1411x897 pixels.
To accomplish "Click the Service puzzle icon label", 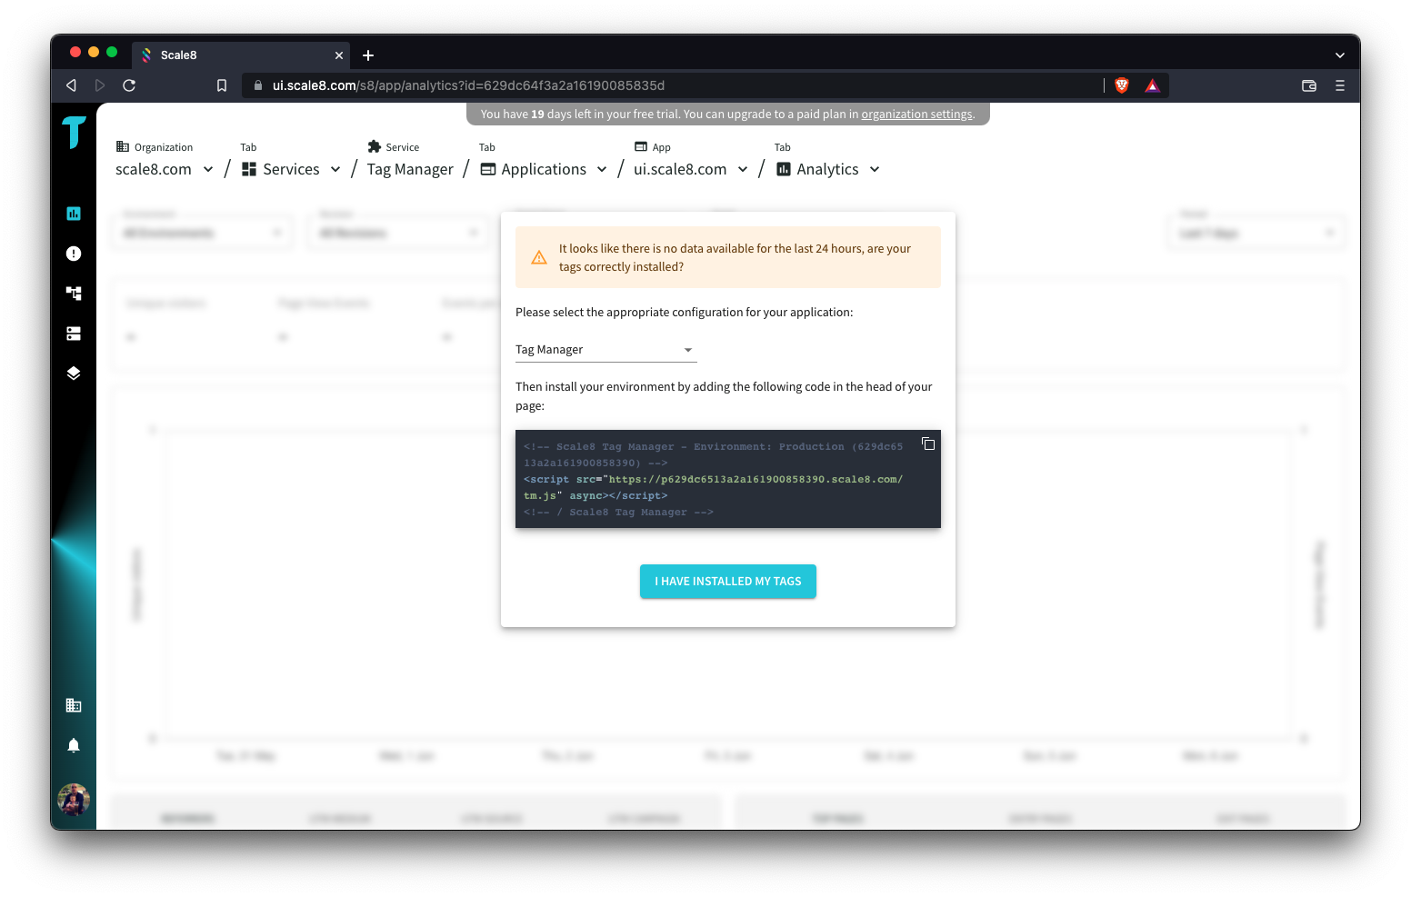I will point(374,146).
